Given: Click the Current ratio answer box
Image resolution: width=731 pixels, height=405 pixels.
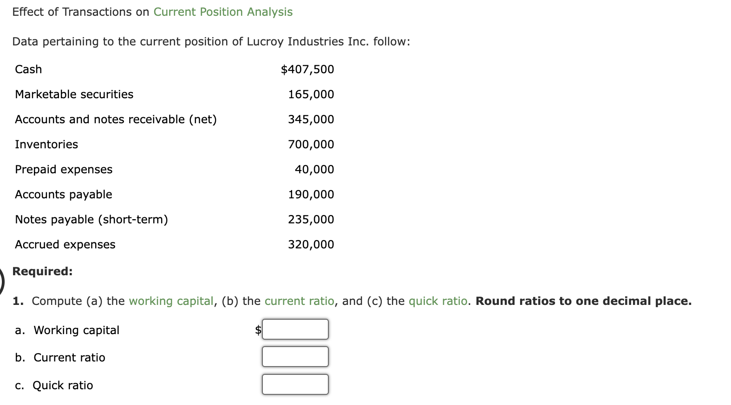Looking at the screenshot, I should (x=295, y=356).
